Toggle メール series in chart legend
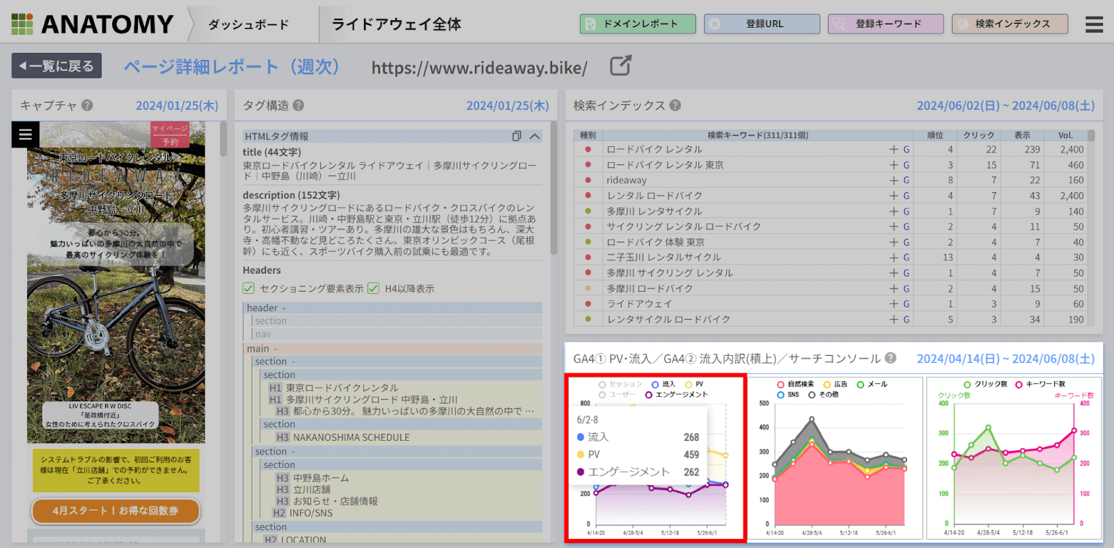 [872, 384]
